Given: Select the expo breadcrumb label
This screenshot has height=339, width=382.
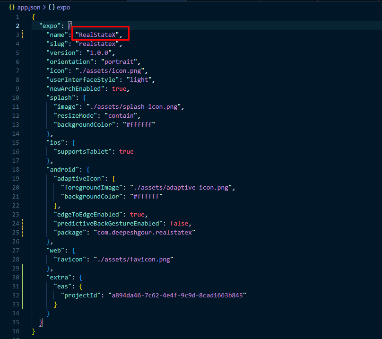Looking at the screenshot, I should click(x=63, y=8).
